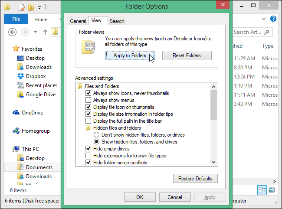This screenshot has width=282, height=209.
Task: Click the Back arrow in Explorer
Action: [13, 33]
